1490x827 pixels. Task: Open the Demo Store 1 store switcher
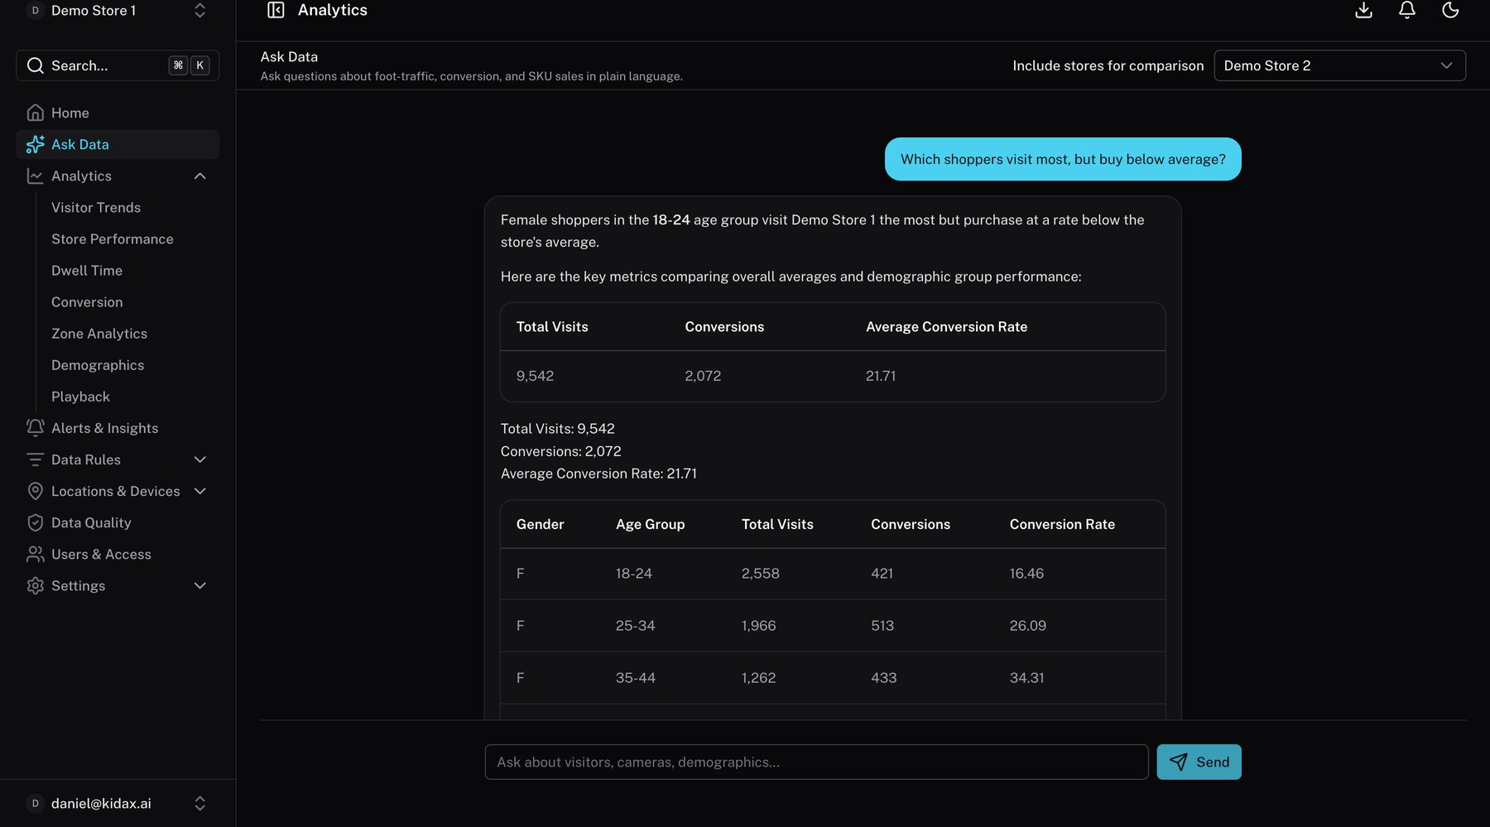pos(118,11)
